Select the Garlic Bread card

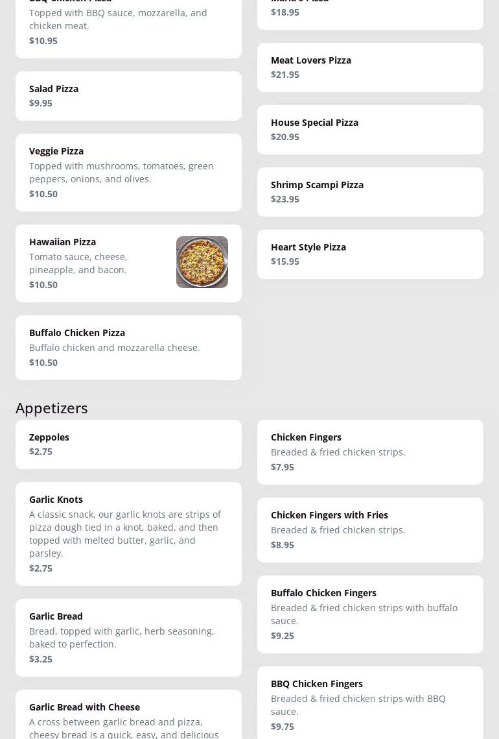[x=128, y=638]
